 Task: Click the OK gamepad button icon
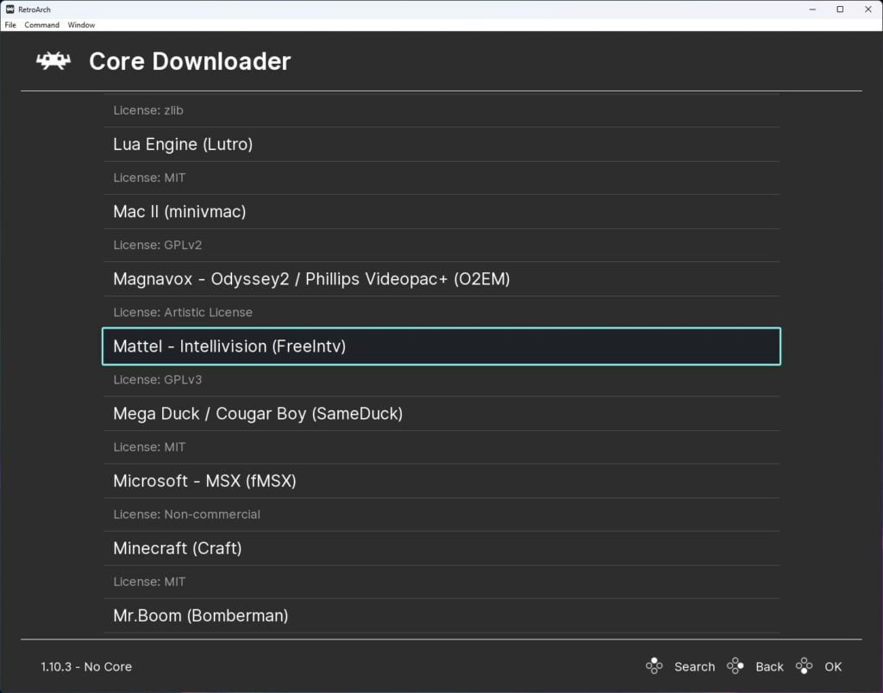pos(805,666)
